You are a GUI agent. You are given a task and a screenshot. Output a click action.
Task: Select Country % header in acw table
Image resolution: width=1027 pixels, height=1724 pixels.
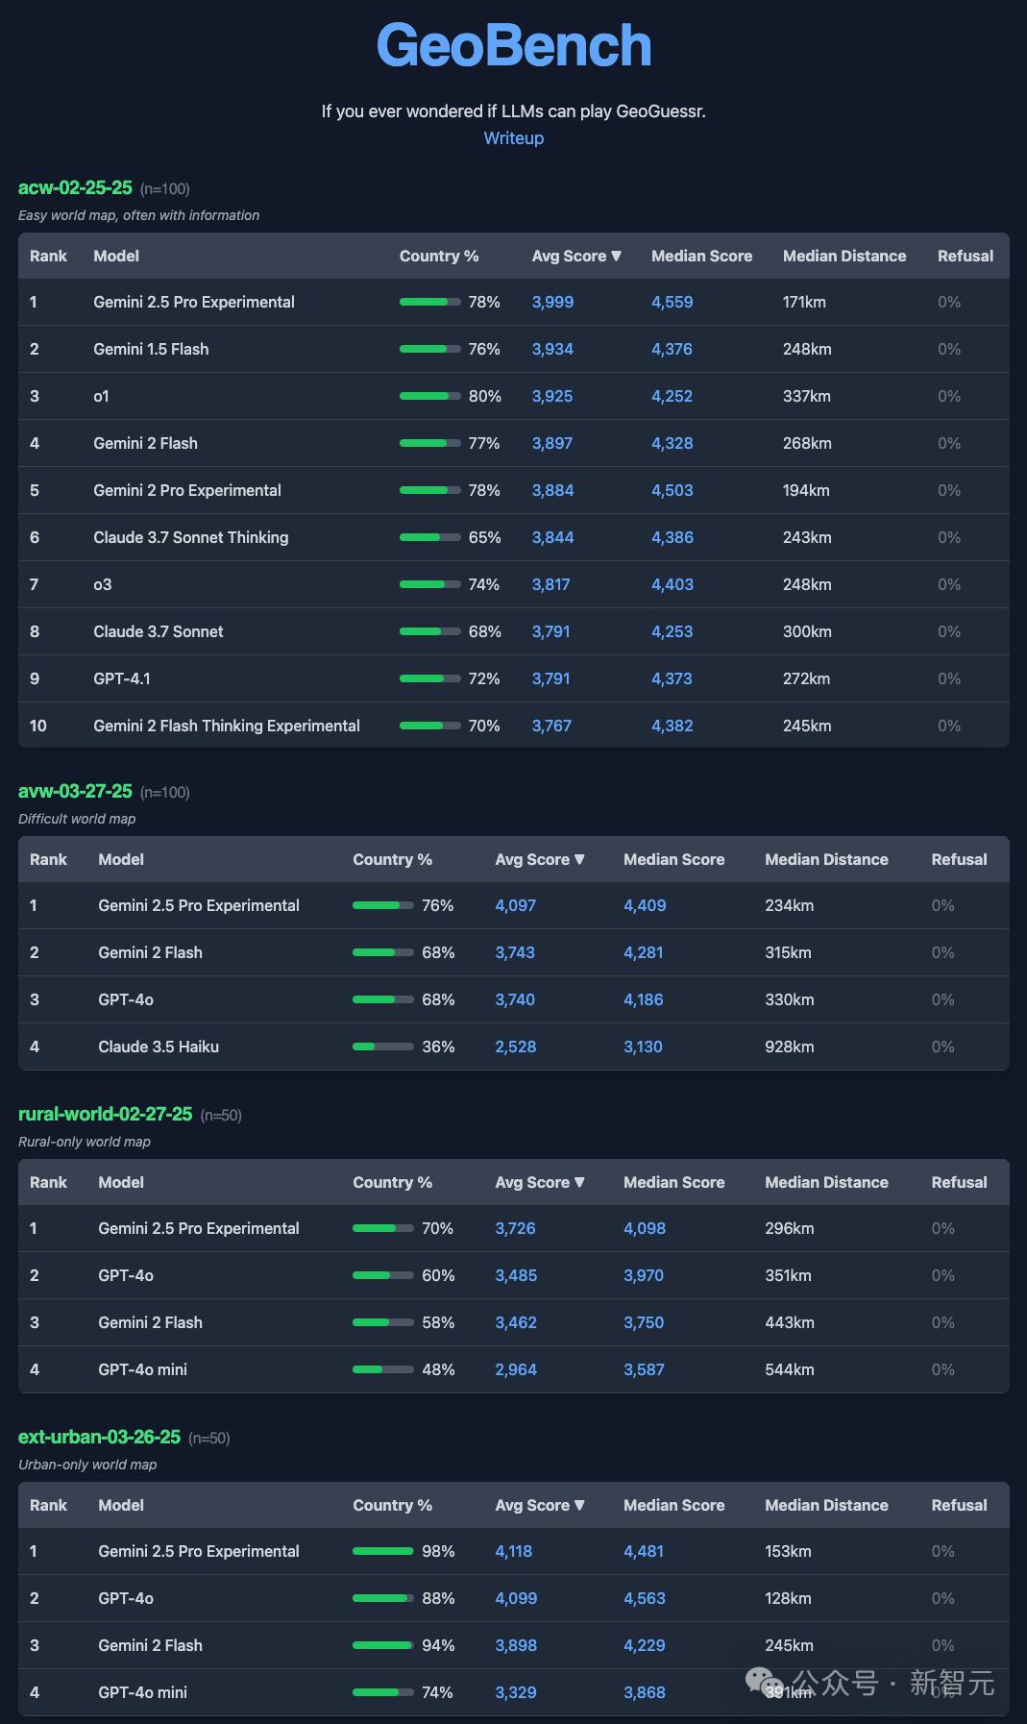[x=439, y=256]
